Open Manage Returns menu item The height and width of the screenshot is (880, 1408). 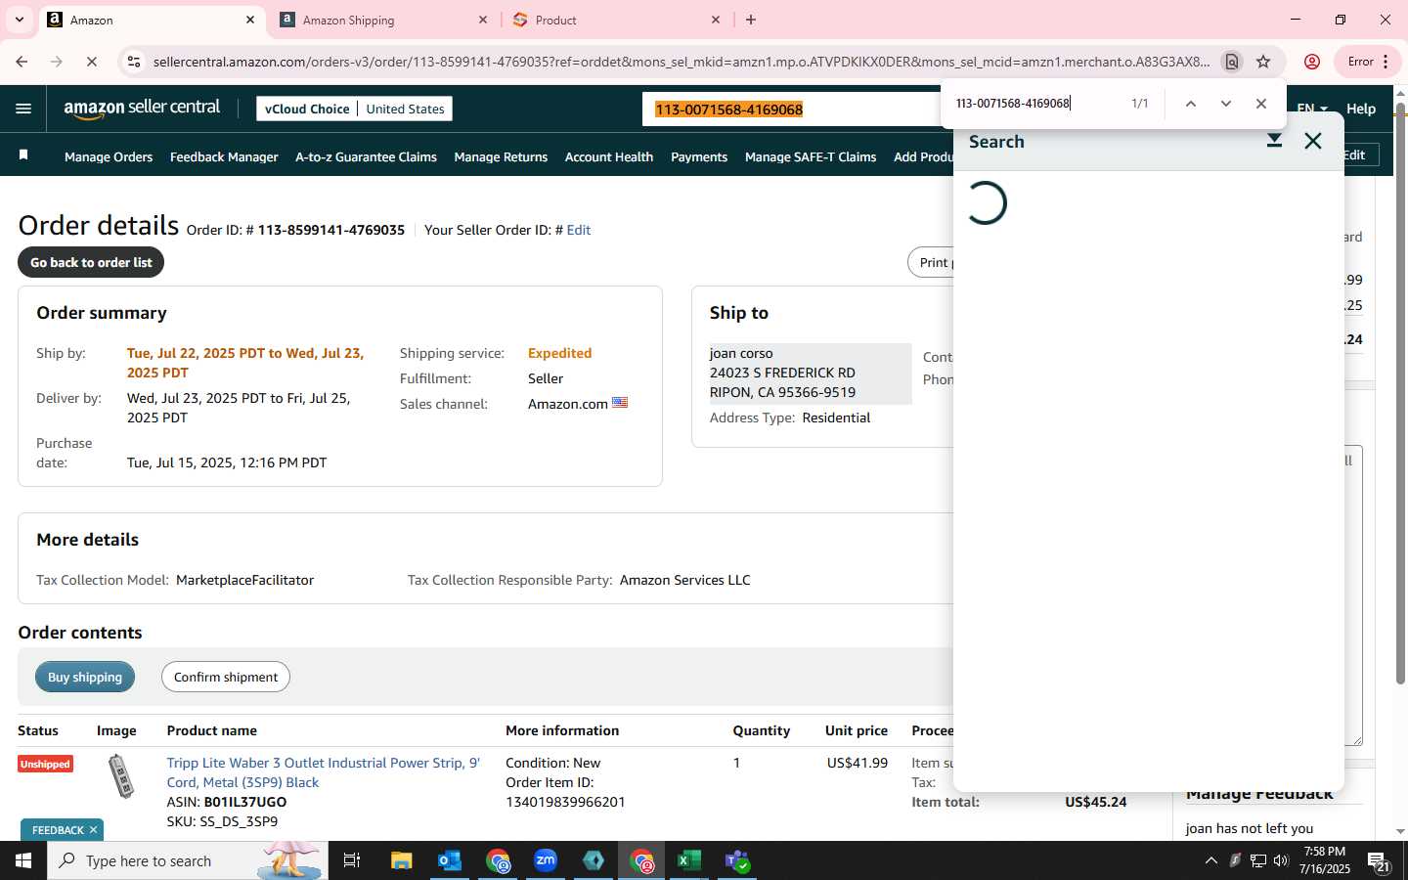(x=501, y=156)
